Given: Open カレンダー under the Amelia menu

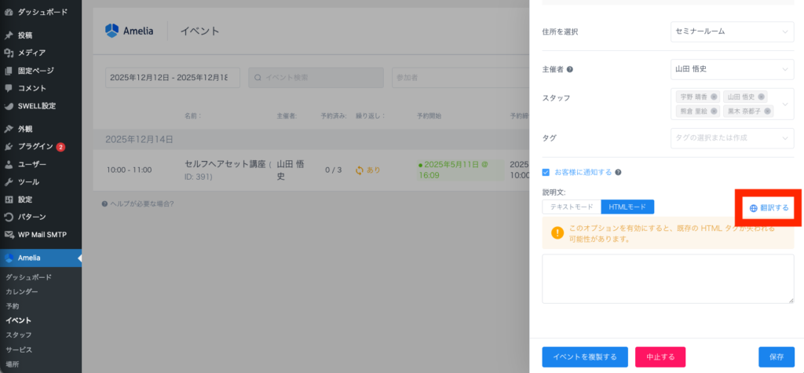Looking at the screenshot, I should pos(22,291).
